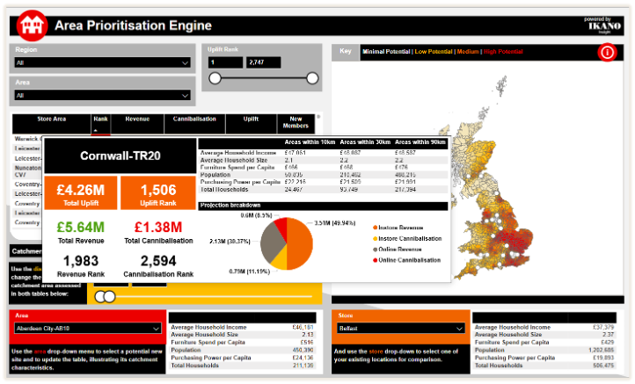Click the Minimal Potential key label
The height and width of the screenshot is (384, 635).
coord(386,52)
